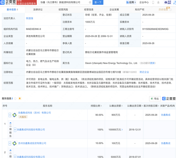Click the shareholder info alert bell icon
The height and width of the screenshot is (158, 176).
point(20,99)
